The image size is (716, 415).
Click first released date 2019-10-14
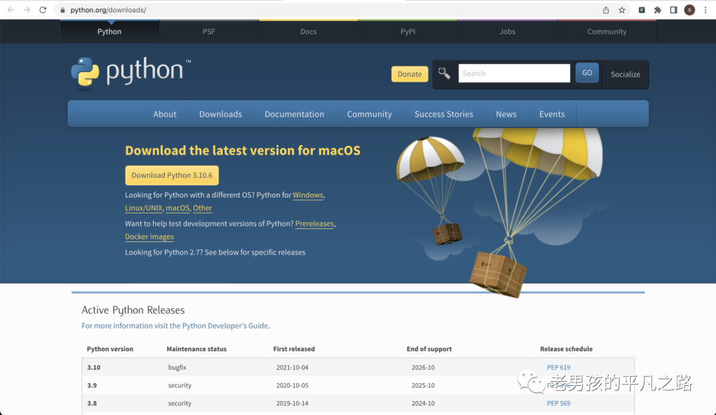click(x=292, y=403)
